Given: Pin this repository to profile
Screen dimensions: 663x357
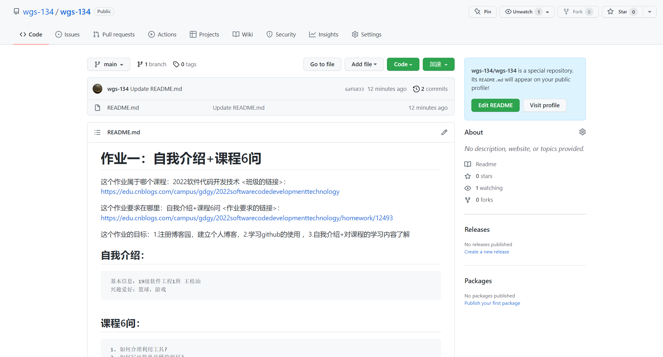Looking at the screenshot, I should (x=483, y=12).
